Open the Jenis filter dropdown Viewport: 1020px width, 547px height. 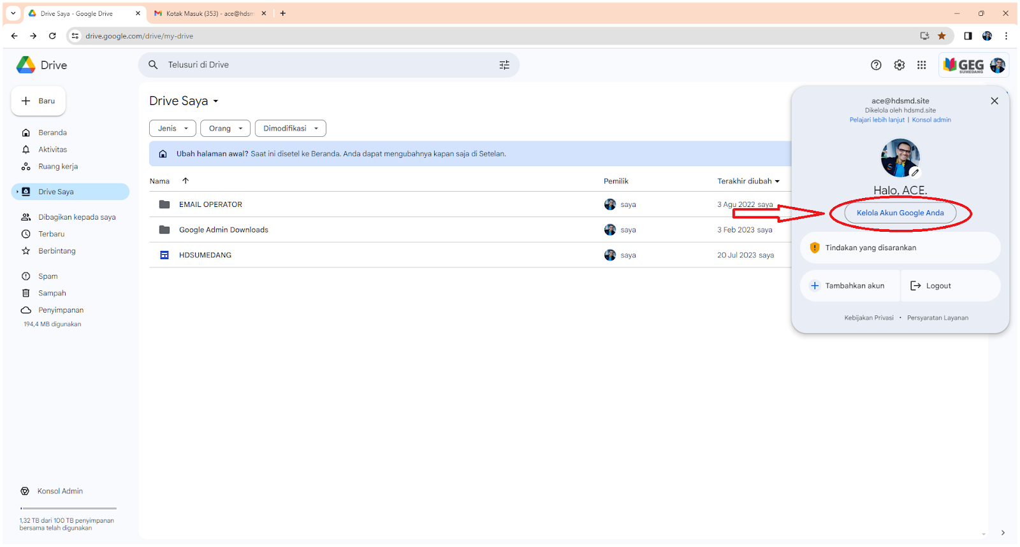(173, 129)
